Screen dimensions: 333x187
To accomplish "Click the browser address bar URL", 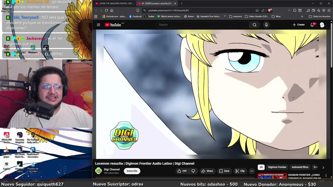I will pos(169,10).
